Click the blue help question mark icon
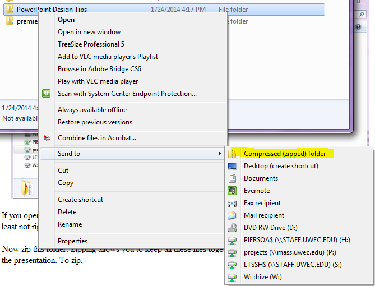The height and width of the screenshot is (286, 375). [x=358, y=26]
